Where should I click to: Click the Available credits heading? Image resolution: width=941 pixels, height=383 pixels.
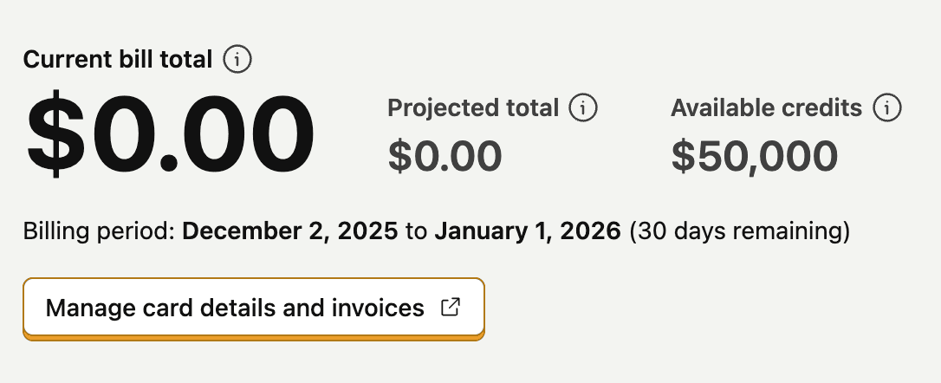coord(766,108)
